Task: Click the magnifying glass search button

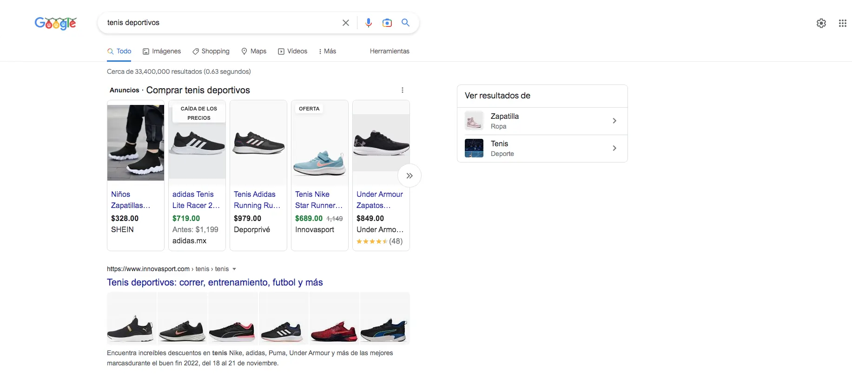Action: pyautogui.click(x=406, y=23)
